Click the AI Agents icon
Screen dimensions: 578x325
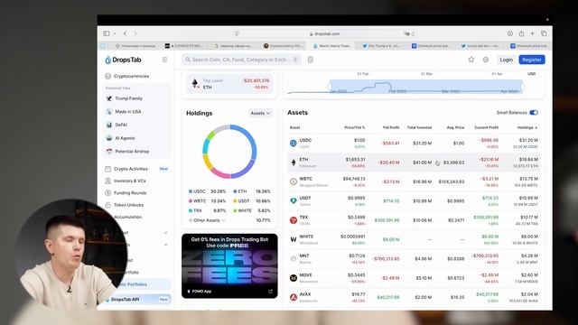pyautogui.click(x=109, y=138)
